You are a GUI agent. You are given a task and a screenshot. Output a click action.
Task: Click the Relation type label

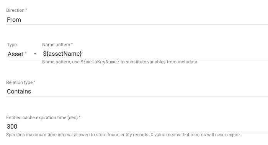click(x=19, y=82)
